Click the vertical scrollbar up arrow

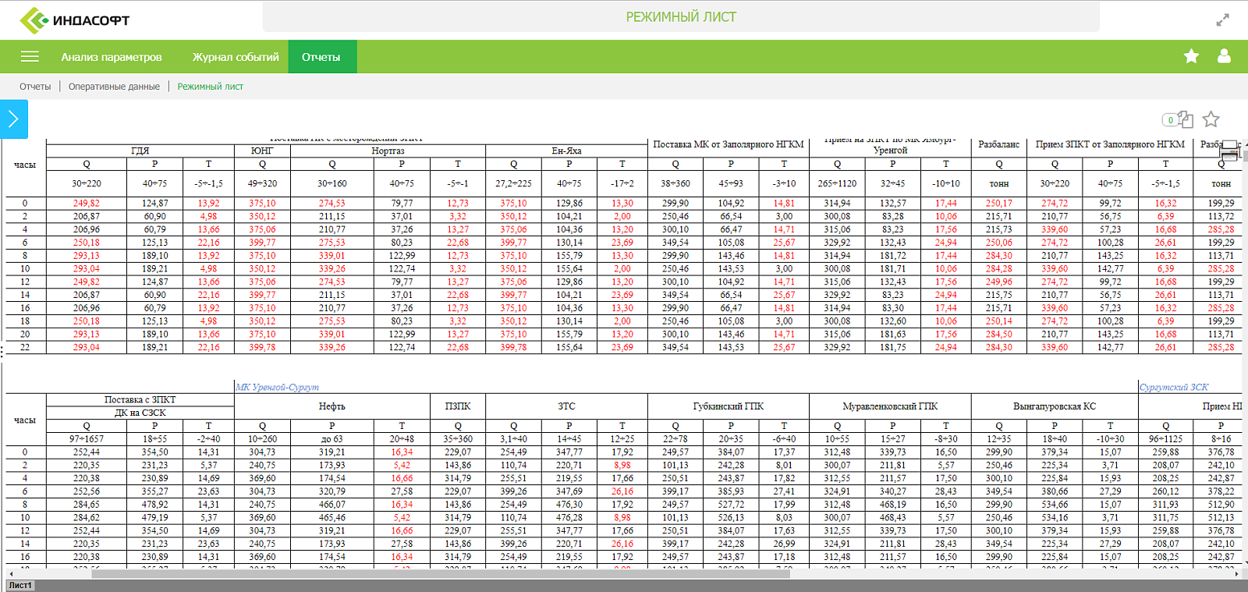pyautogui.click(x=1245, y=144)
